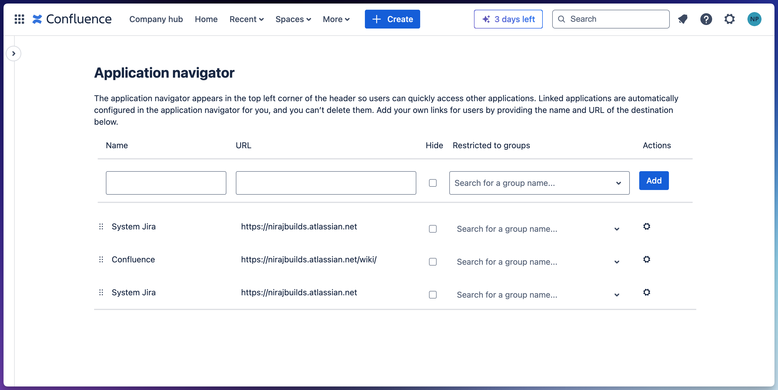Image resolution: width=778 pixels, height=390 pixels.
Task: Toggle Hide checkbox for Confluence row
Action: click(433, 261)
